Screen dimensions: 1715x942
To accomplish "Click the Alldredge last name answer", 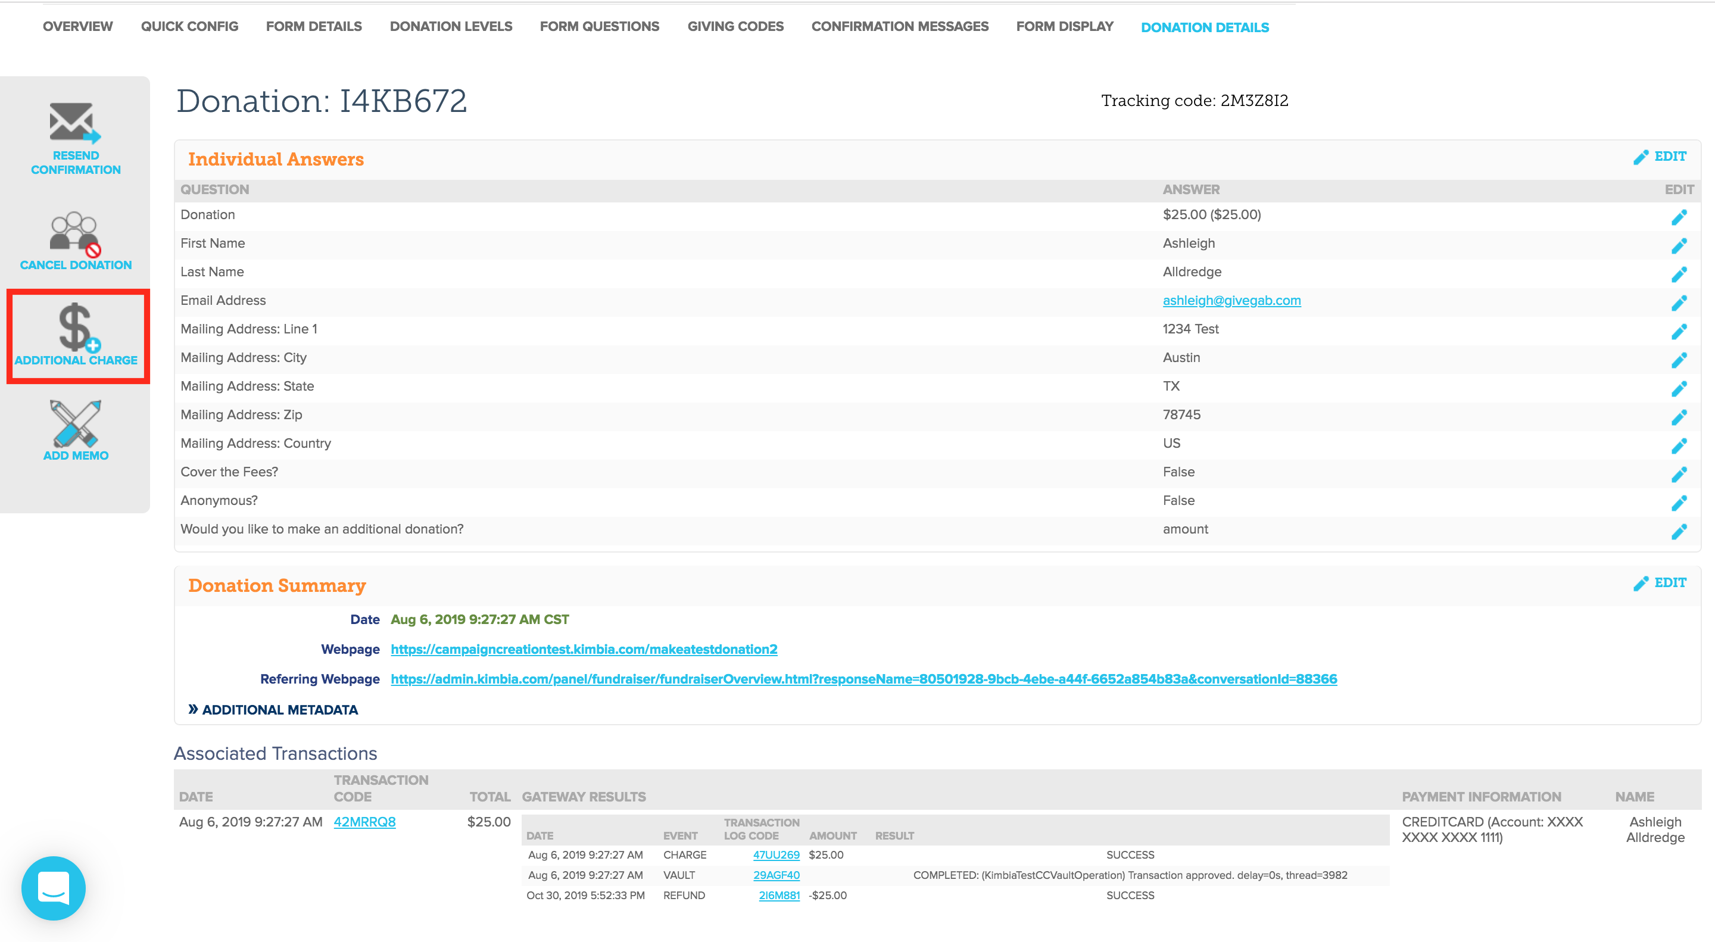I will pyautogui.click(x=1192, y=272).
